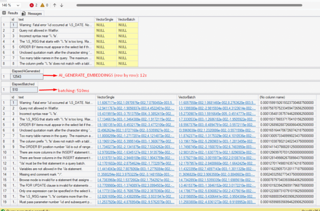Open VectorSingle link starting [-9.1801351e-003
Screen dimensions: 320x211
pyautogui.click(x=136, y=125)
